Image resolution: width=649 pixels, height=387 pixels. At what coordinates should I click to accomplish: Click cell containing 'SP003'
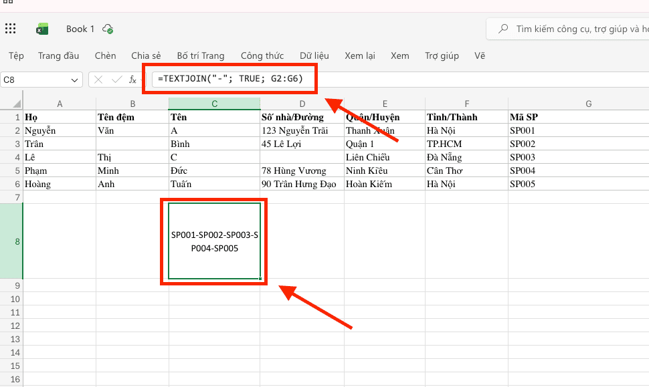coord(579,157)
